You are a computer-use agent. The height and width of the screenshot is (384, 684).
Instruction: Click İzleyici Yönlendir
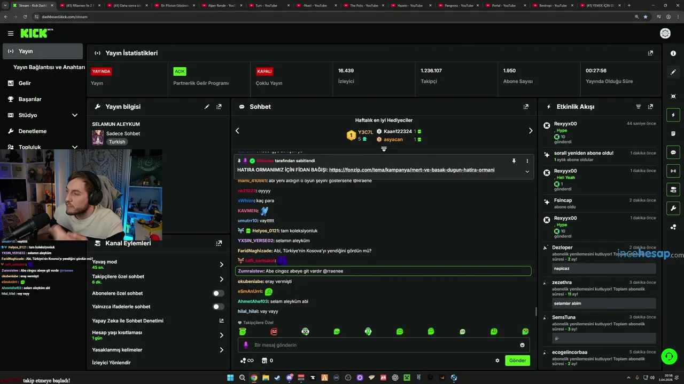point(111,363)
